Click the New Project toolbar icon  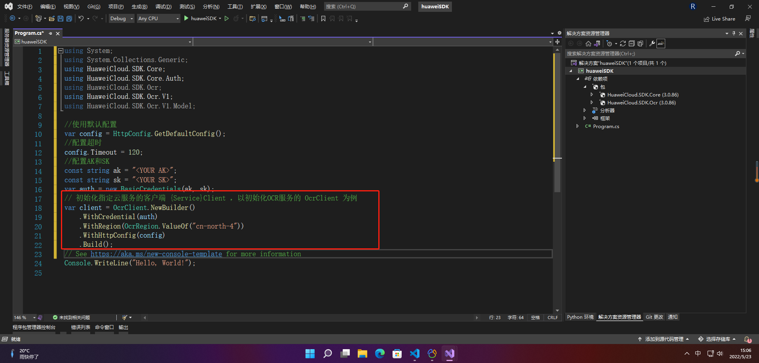coord(38,18)
